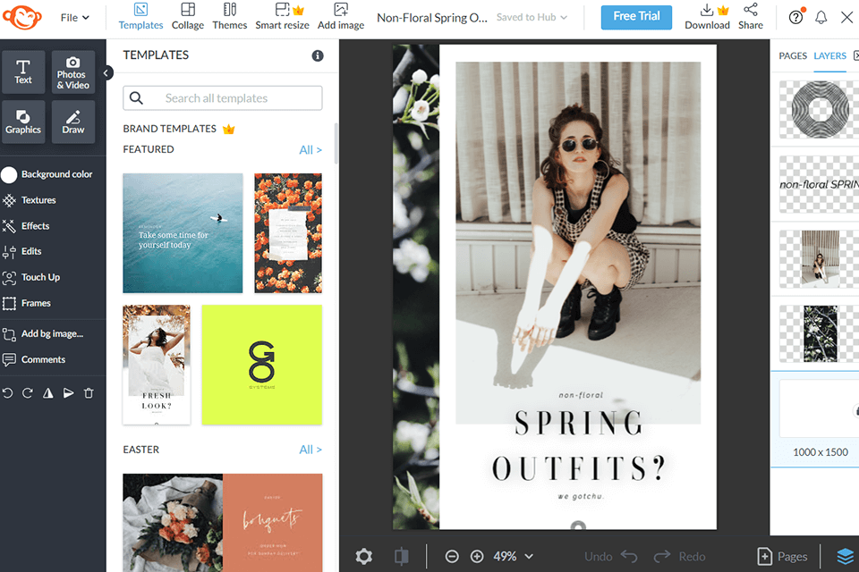The width and height of the screenshot is (859, 572).
Task: Select the striped circle graphic layer
Action: (819, 109)
